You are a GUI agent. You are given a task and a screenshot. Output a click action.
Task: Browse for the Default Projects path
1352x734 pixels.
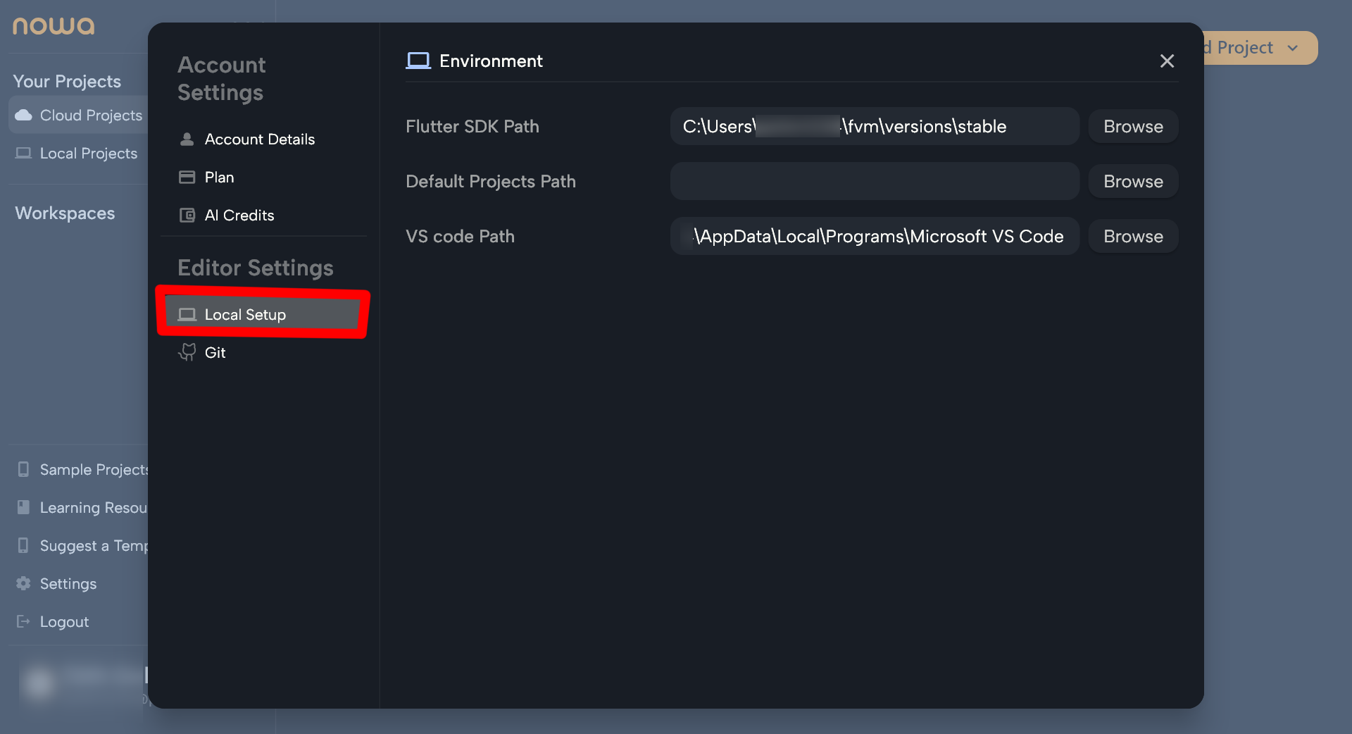(1132, 182)
